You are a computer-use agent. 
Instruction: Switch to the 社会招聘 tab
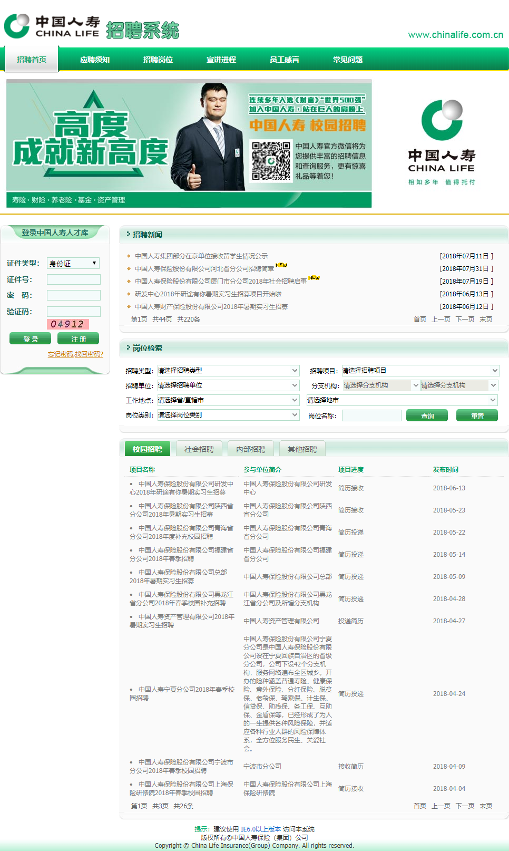click(x=199, y=449)
